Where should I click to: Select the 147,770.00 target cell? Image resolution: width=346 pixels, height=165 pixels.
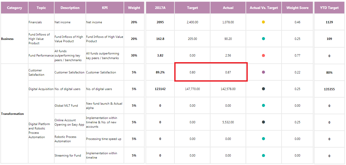[x=192, y=89]
